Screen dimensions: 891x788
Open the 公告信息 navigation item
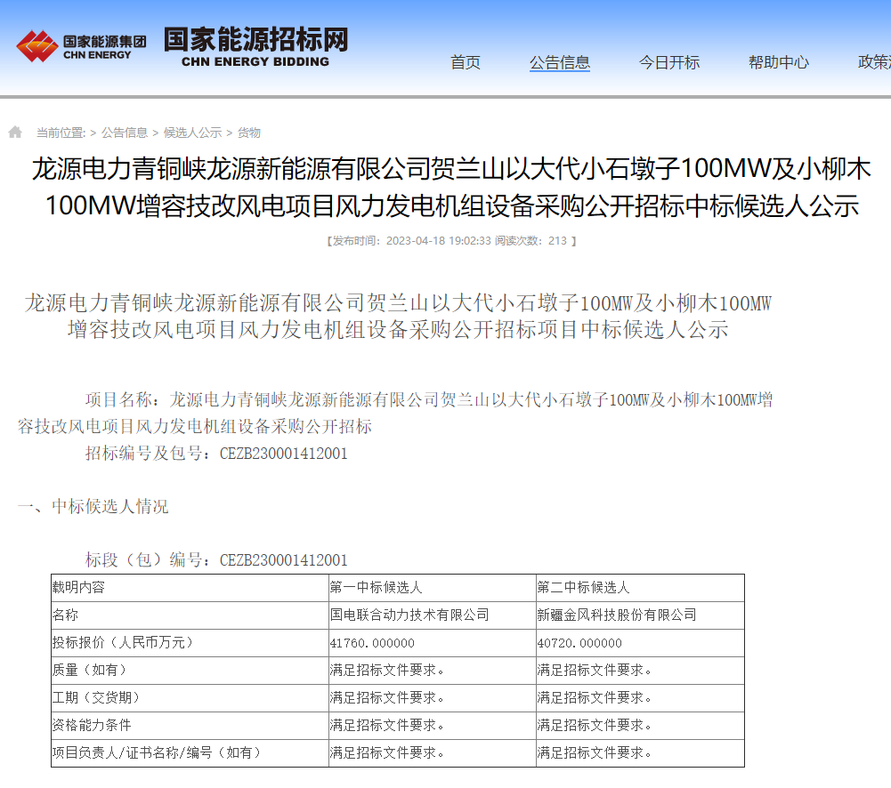560,62
